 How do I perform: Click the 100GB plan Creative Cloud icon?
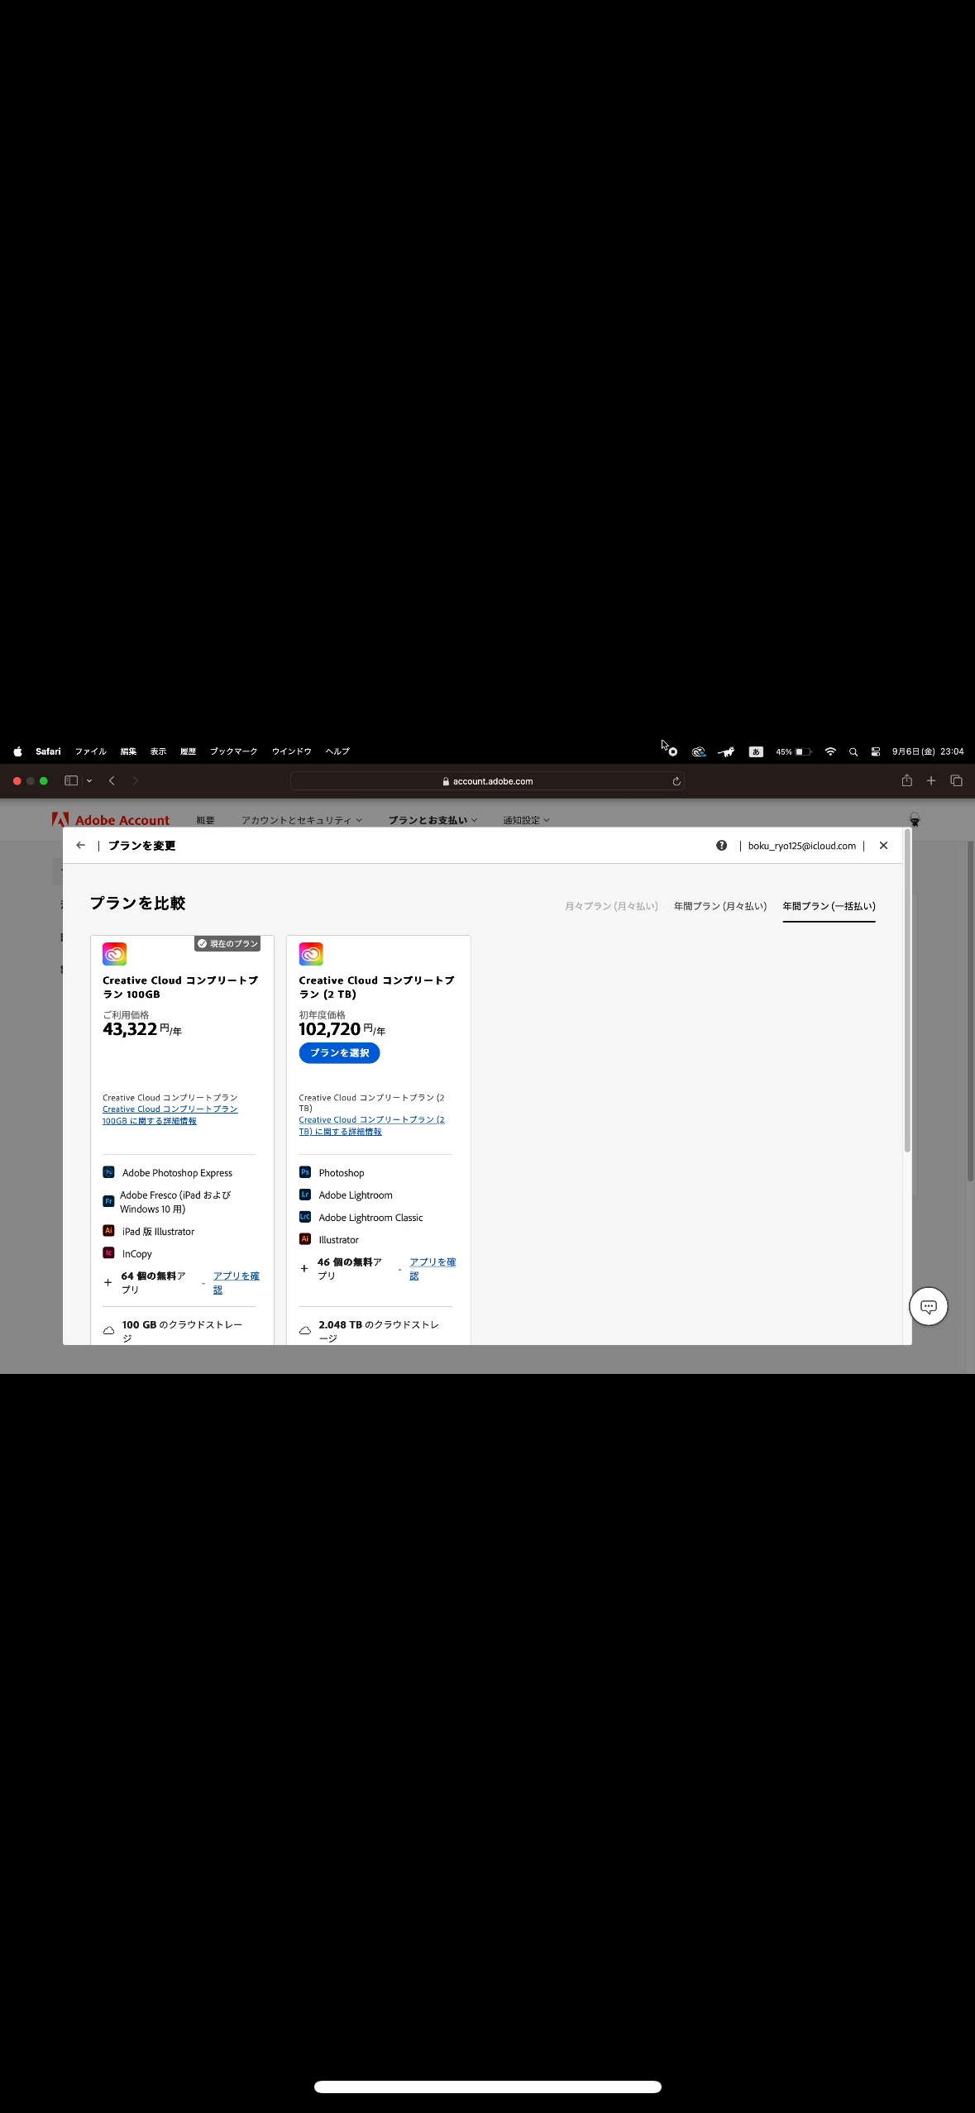[x=114, y=954]
